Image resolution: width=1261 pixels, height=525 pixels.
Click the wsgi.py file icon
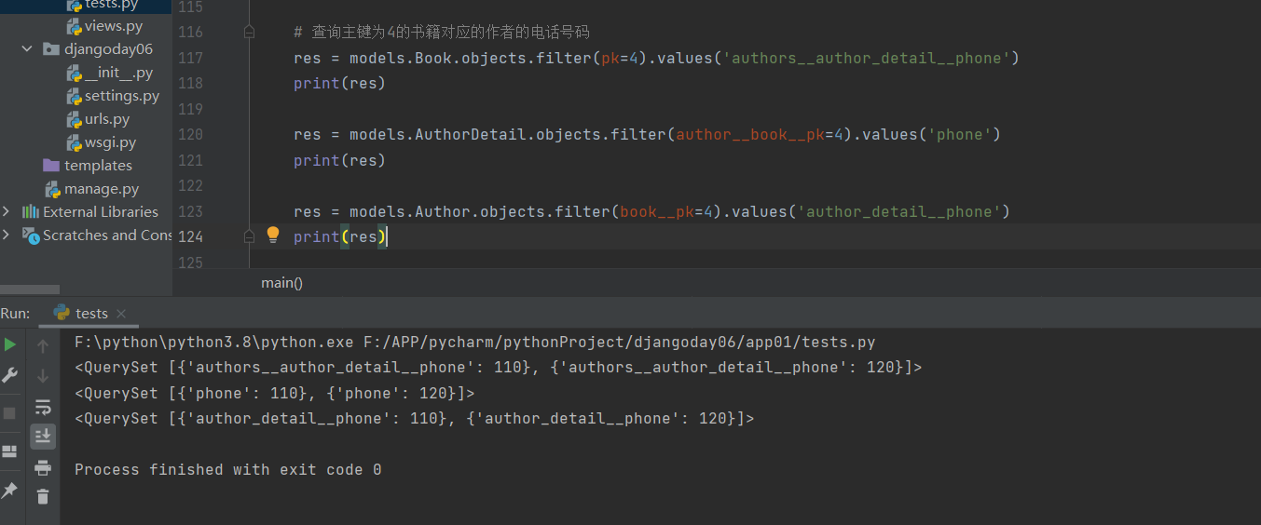[x=75, y=142]
